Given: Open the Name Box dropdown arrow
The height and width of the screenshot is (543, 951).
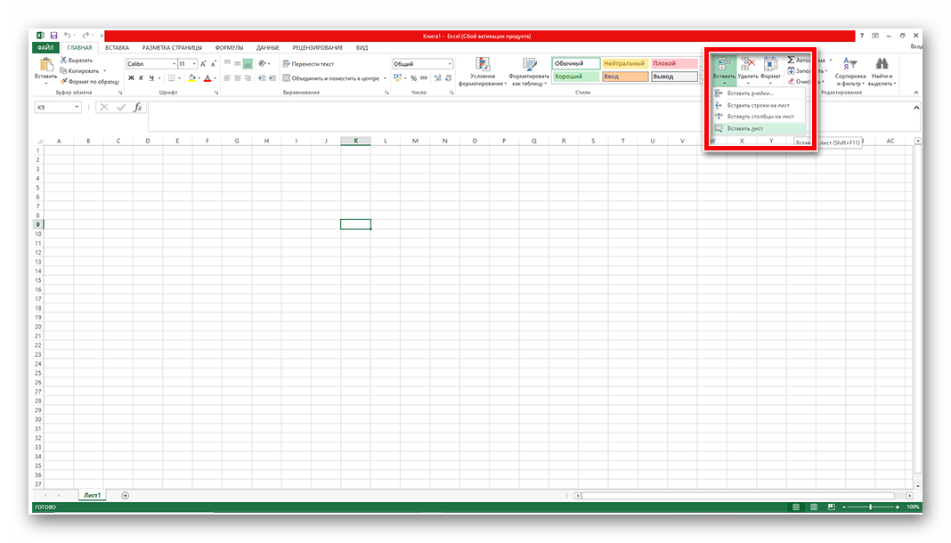Looking at the screenshot, I should (77, 107).
